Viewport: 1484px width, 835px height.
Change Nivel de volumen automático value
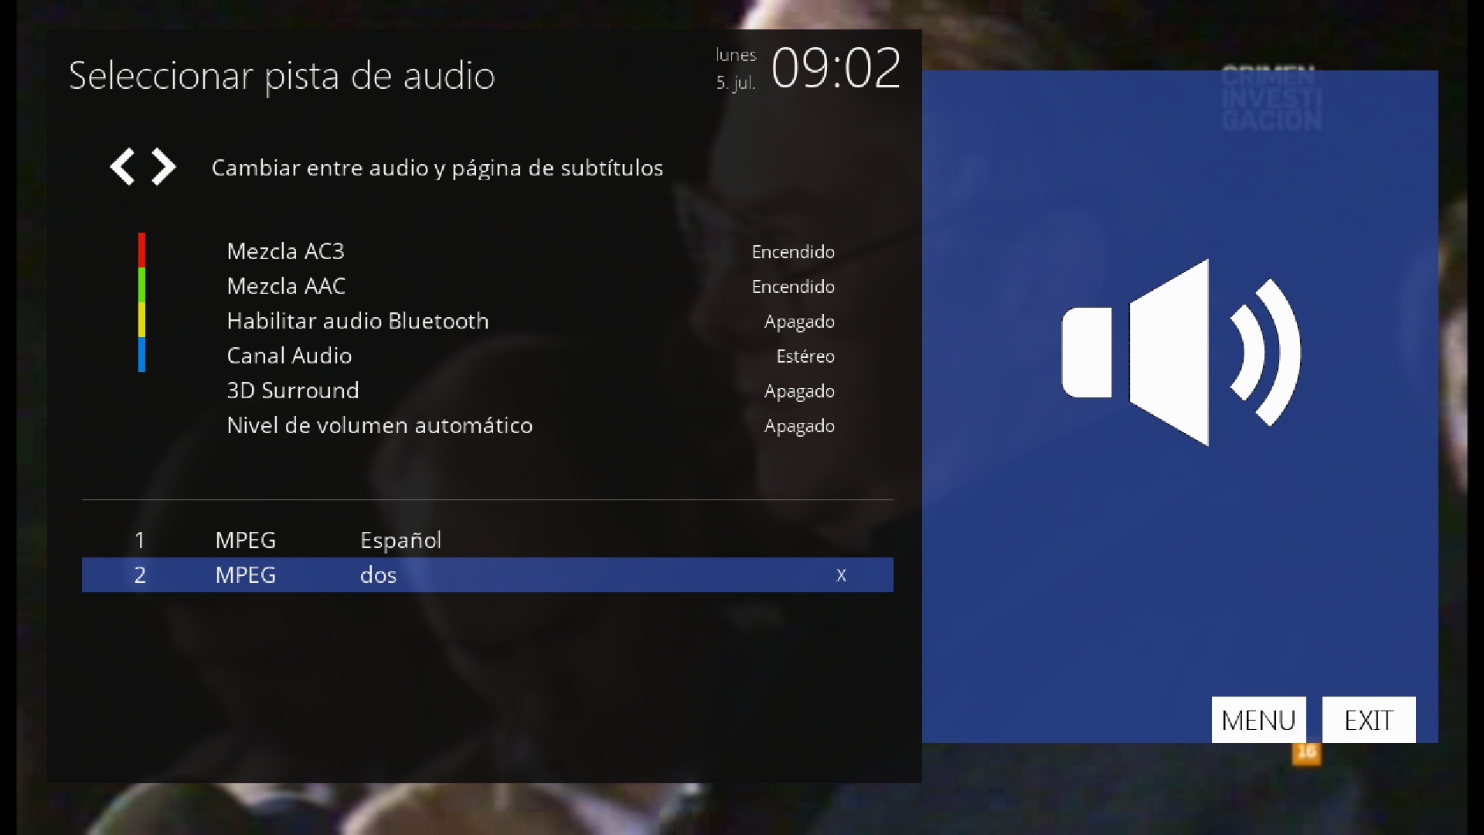(798, 426)
